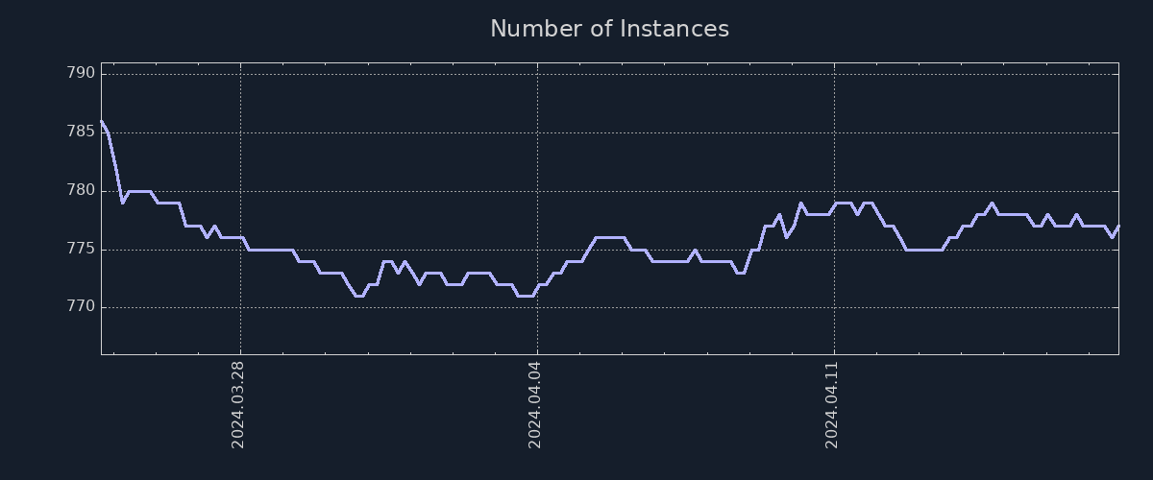Click the 775 y-axis label
This screenshot has height=480, width=1153.
(82, 250)
